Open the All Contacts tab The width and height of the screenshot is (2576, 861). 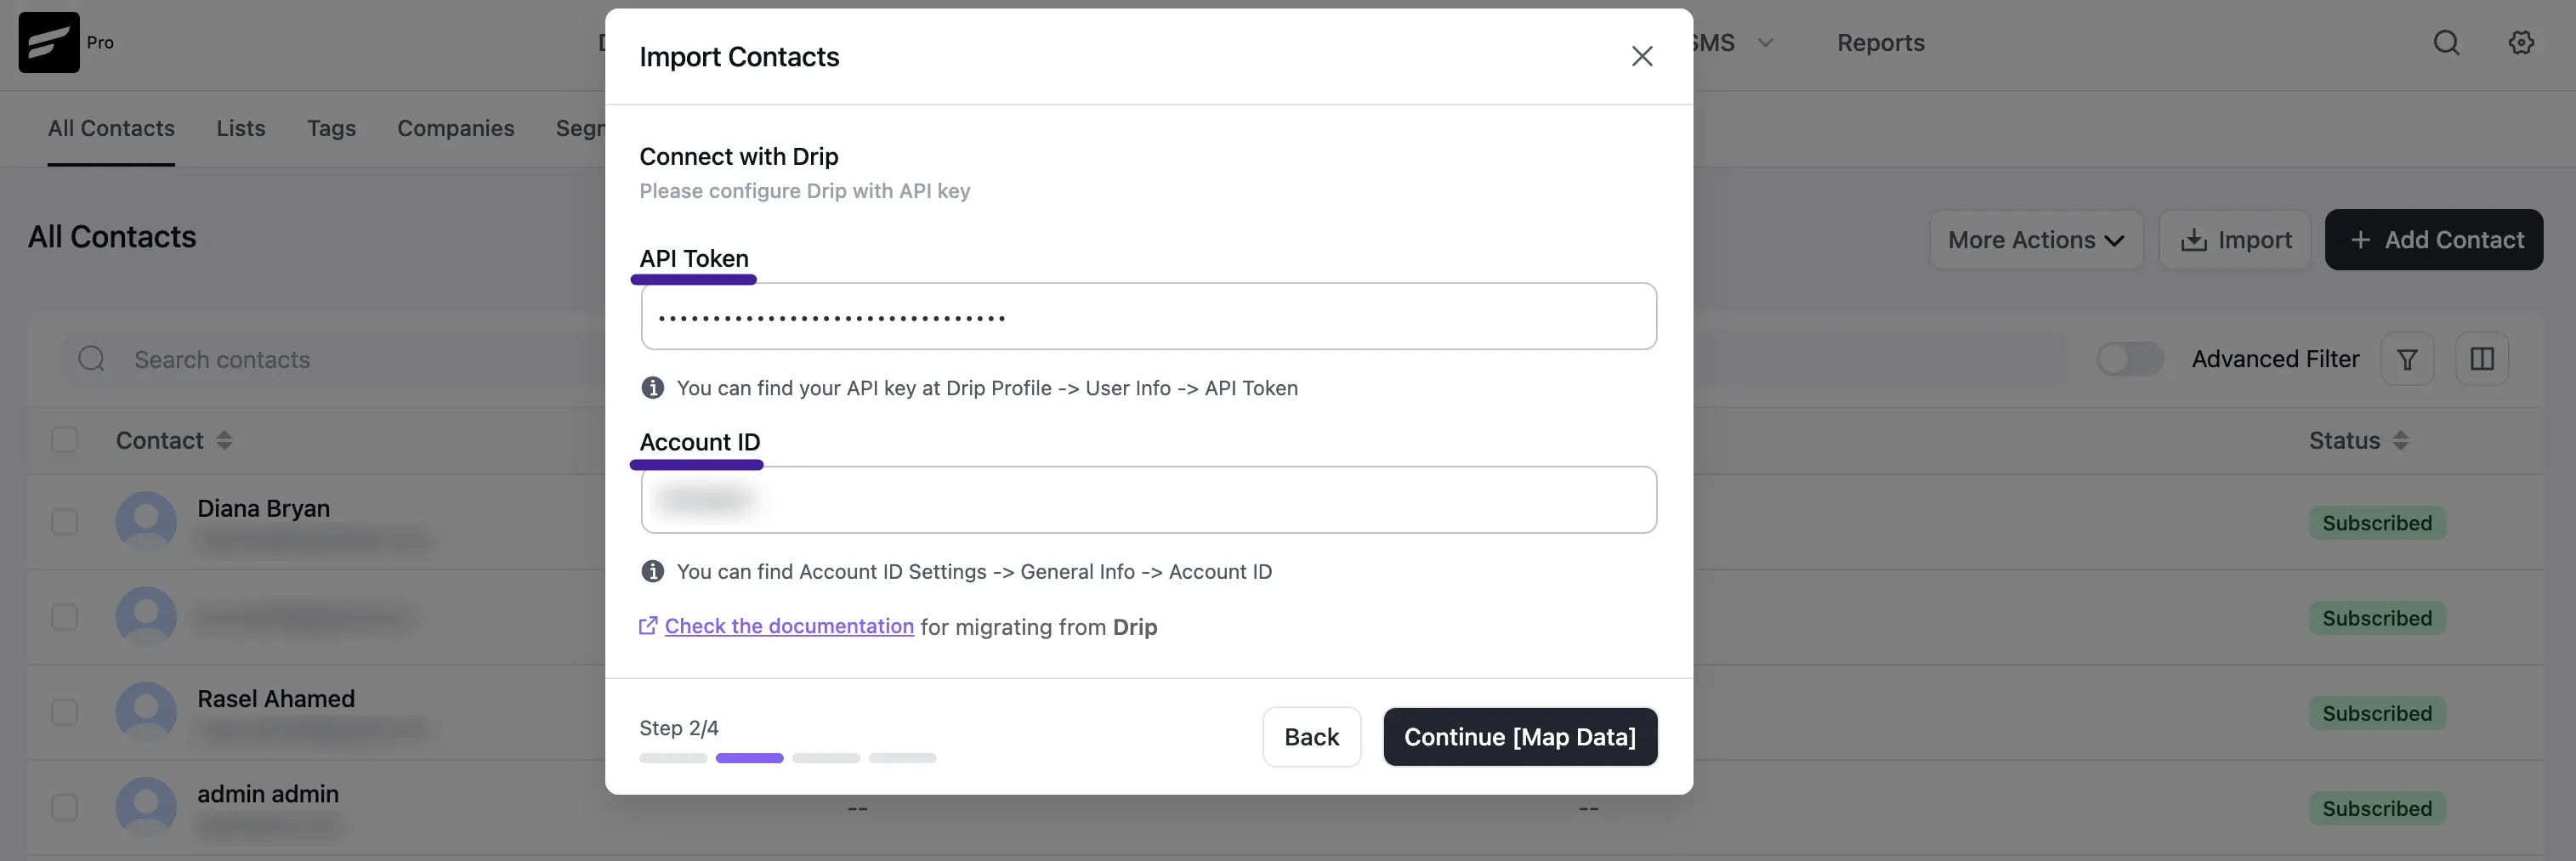(111, 128)
